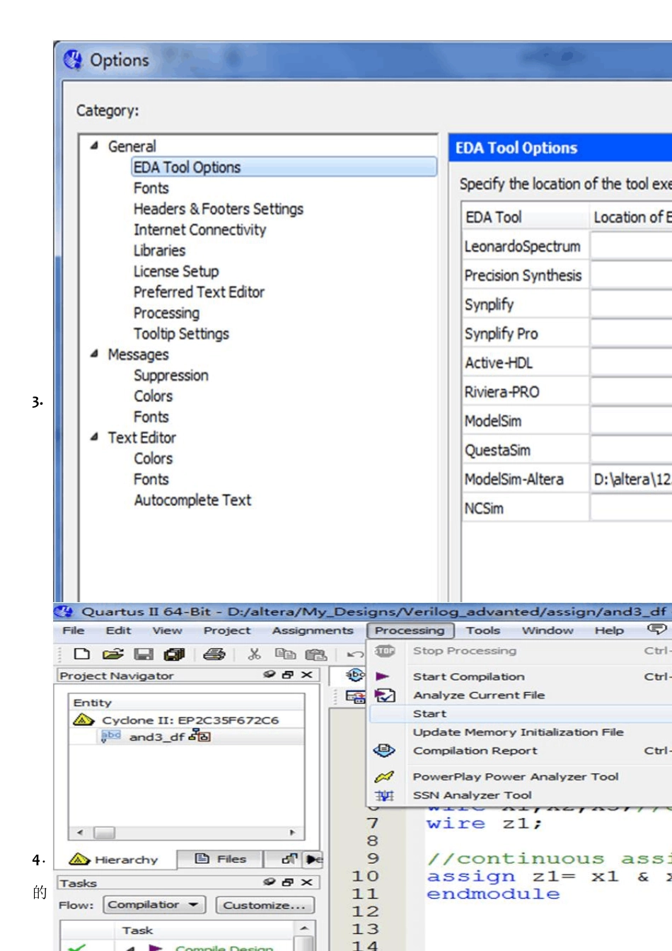
Task: Click the Project Navigator horizontal scrollbar
Action: pos(187,832)
